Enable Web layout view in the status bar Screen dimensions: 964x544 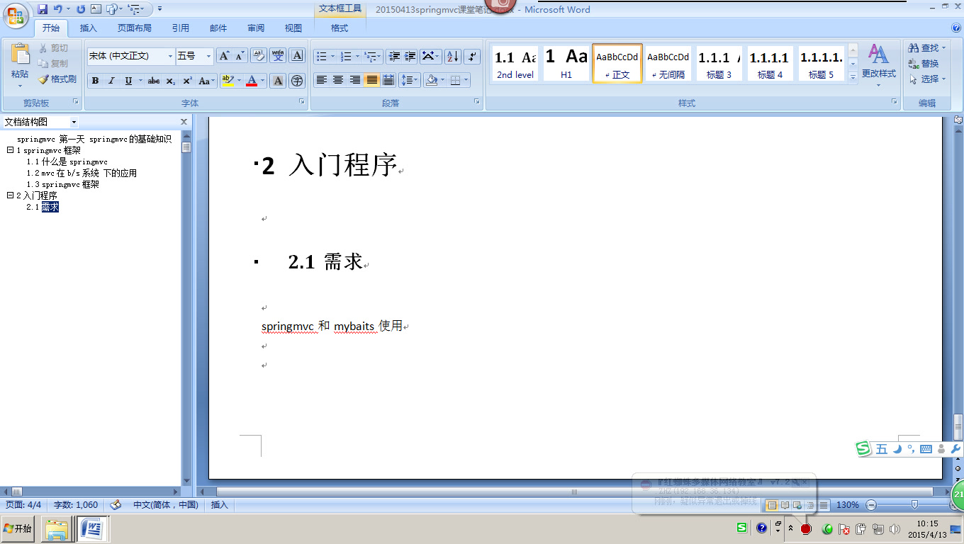click(797, 505)
